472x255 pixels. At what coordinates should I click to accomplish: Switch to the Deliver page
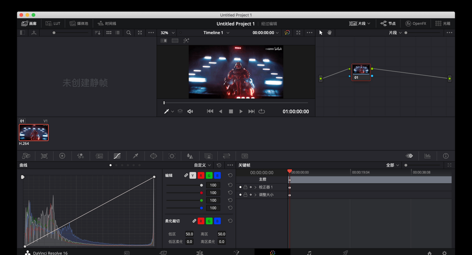[345, 253]
